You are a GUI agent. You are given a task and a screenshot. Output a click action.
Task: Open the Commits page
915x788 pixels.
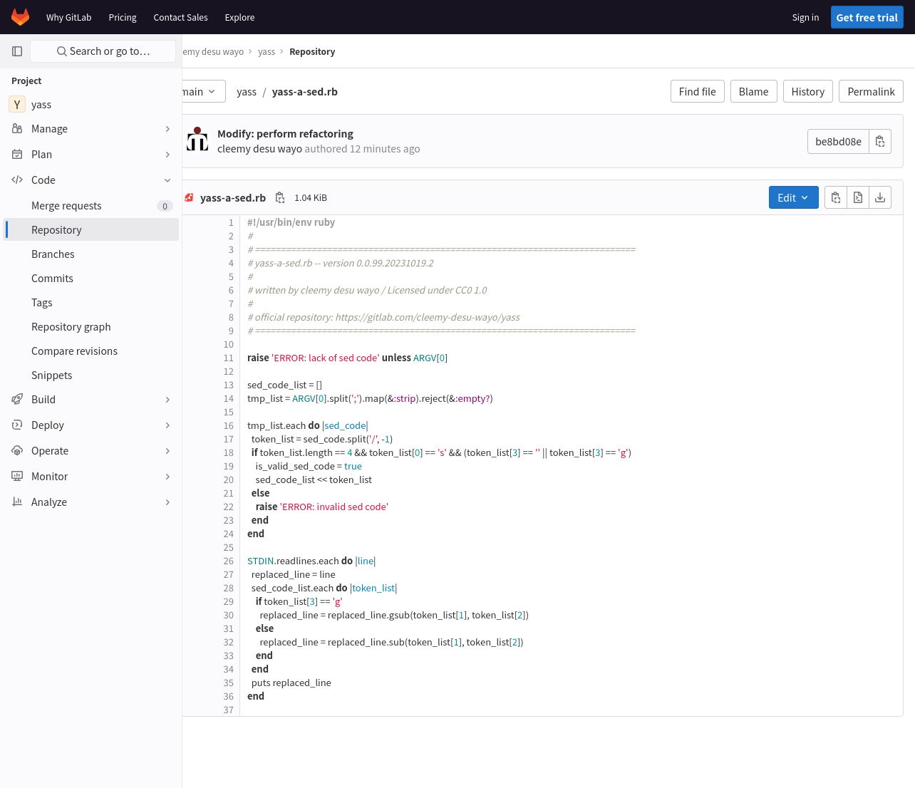point(91,279)
